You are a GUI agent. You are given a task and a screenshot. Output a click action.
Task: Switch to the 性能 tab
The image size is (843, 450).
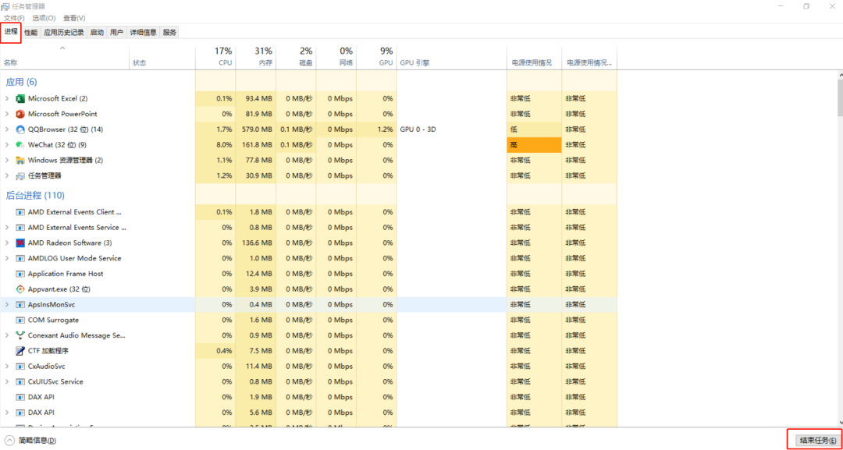pos(30,32)
